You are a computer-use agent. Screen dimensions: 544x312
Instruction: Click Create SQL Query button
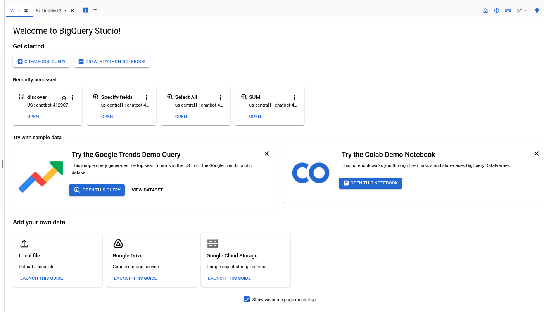pyautogui.click(x=41, y=62)
